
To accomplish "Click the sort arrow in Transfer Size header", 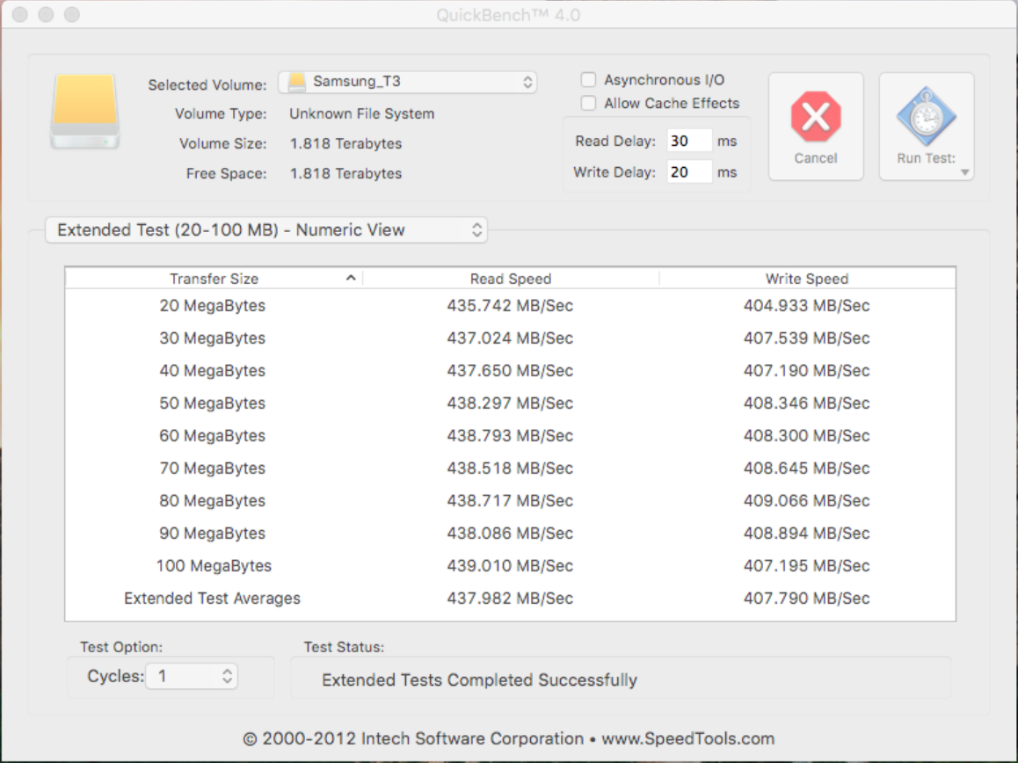I will (x=351, y=278).
